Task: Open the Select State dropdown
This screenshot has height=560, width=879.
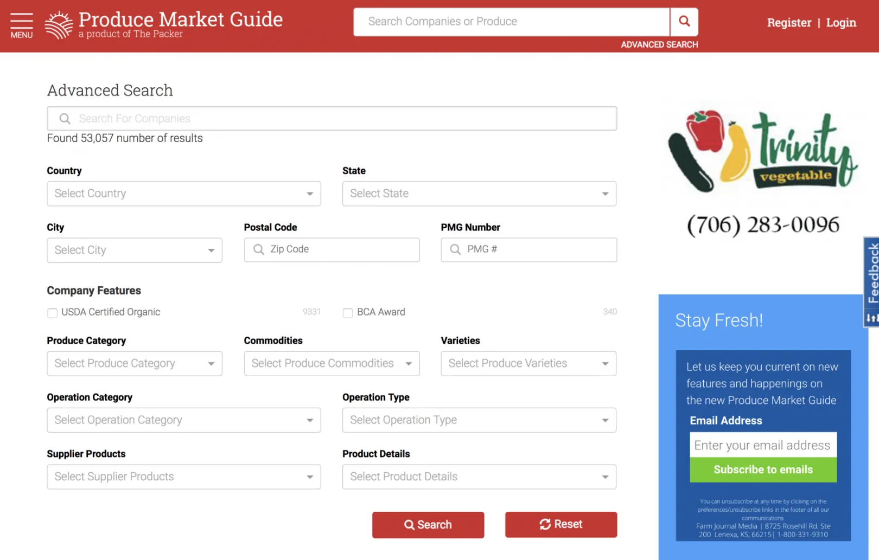Action: pyautogui.click(x=479, y=194)
